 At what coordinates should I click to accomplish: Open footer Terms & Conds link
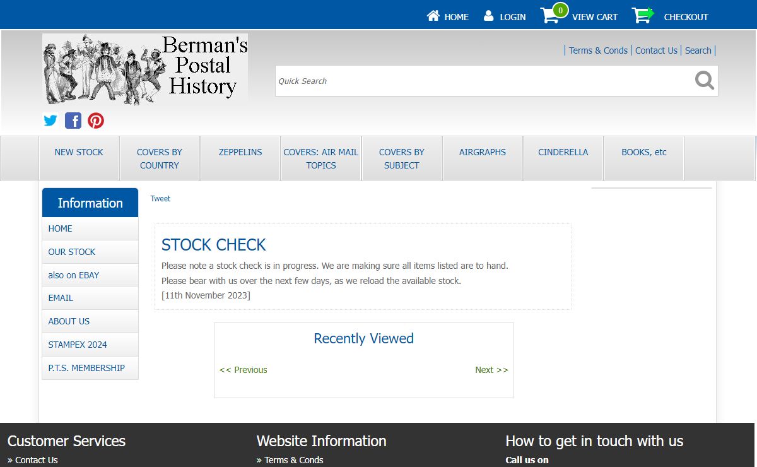(x=294, y=460)
